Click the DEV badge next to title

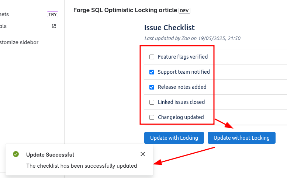pos(184,11)
